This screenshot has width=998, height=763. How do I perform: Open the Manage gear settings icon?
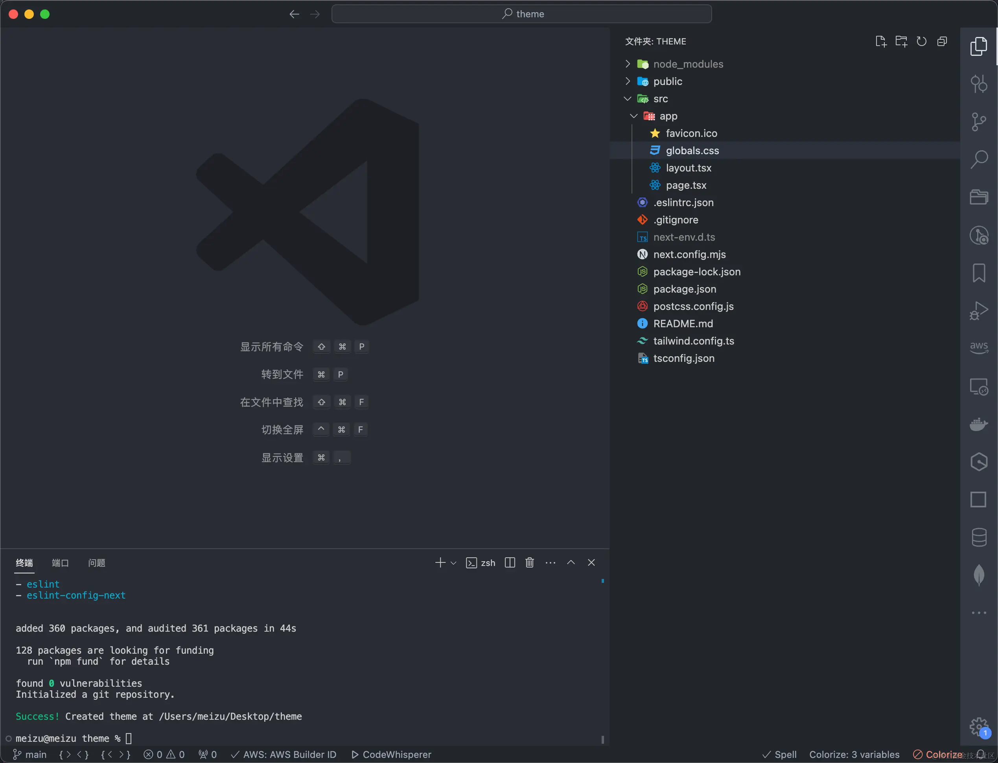[x=978, y=727]
